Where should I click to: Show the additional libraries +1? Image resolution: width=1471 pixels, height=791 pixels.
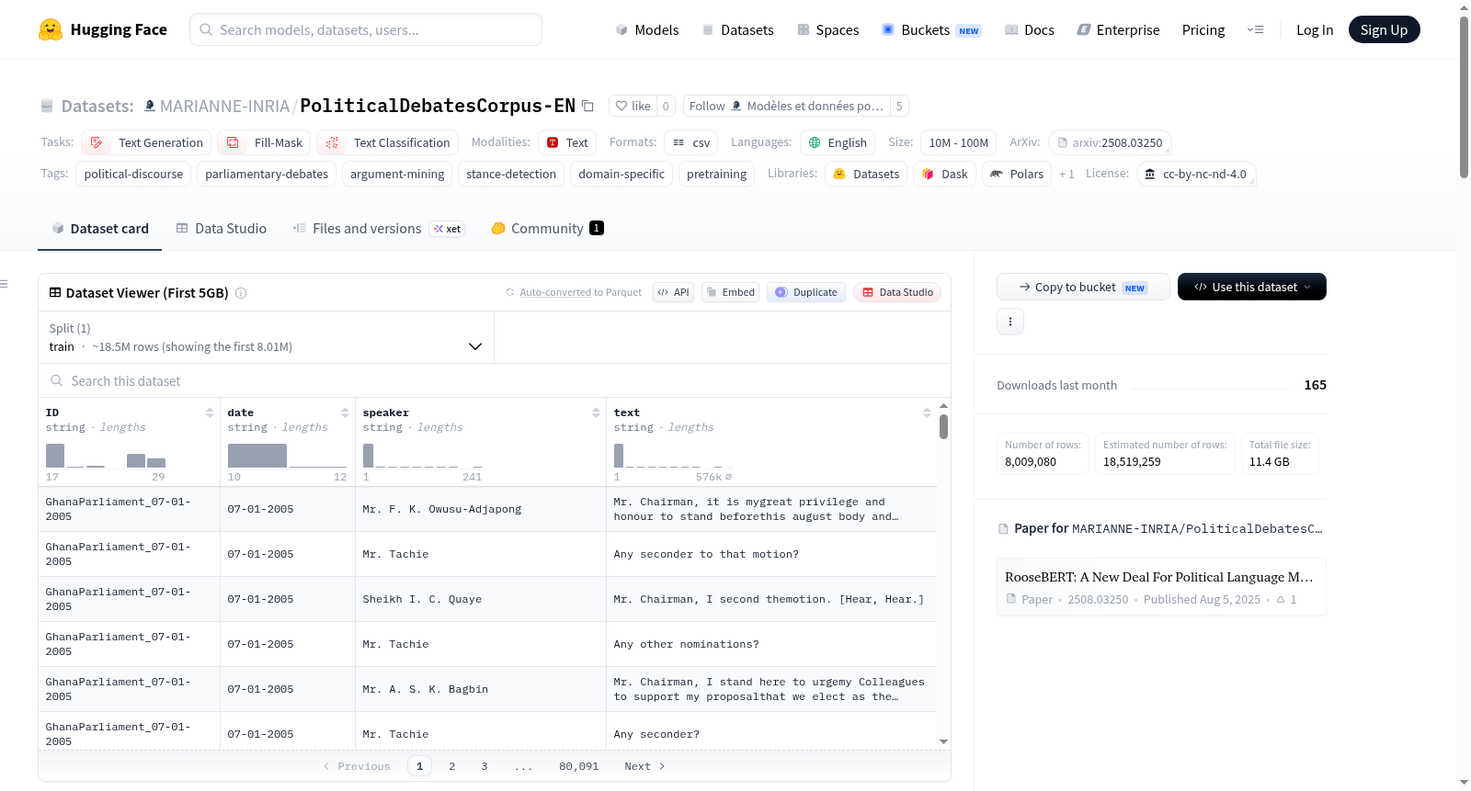tap(1066, 175)
